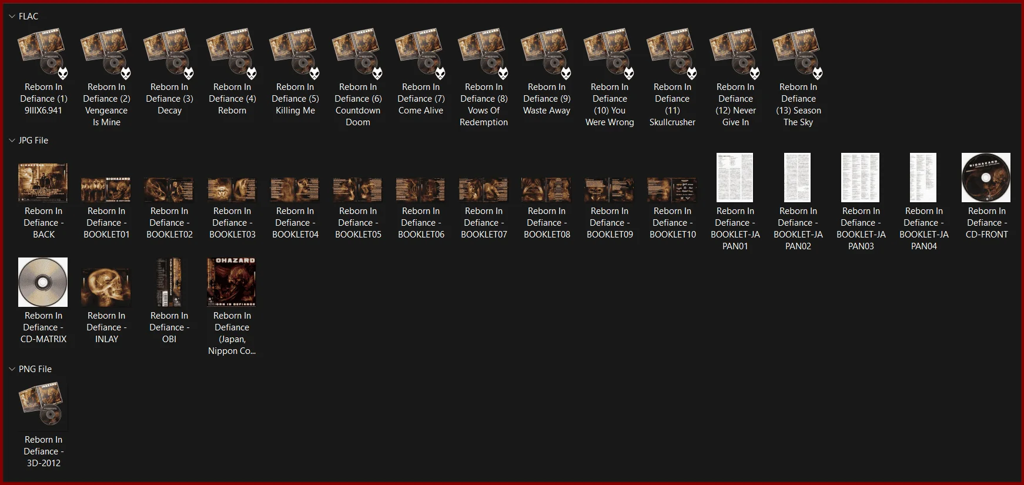Select the BOOKLET-JAPAN02 page thumbnail
Viewport: 1024px width, 485px height.
tap(798, 178)
